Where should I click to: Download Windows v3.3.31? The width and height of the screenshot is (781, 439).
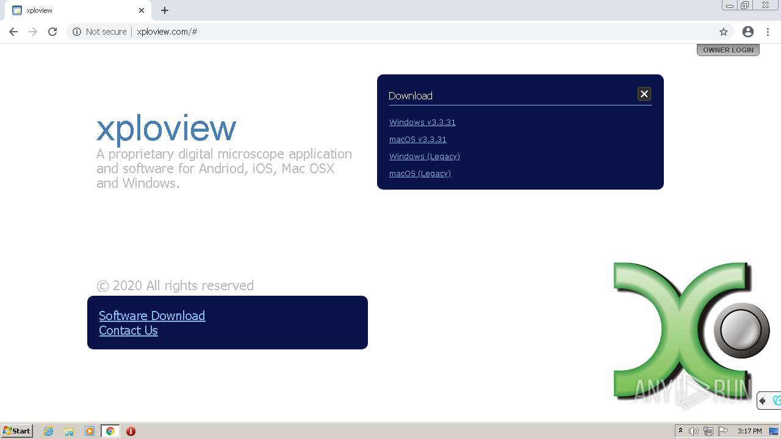422,123
